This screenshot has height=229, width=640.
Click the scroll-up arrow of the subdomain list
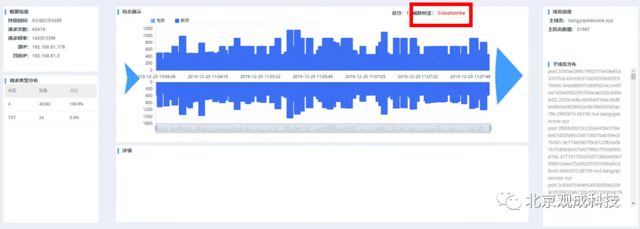click(633, 70)
